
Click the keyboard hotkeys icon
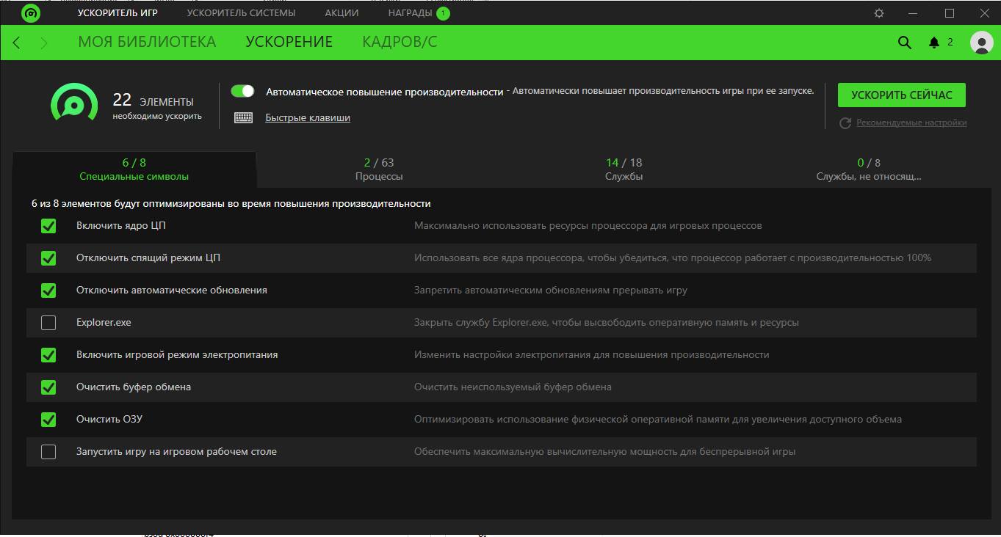(x=243, y=117)
